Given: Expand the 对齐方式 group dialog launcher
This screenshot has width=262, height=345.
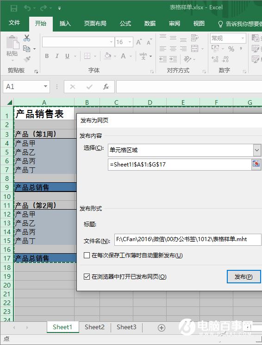Looking at the screenshot, I should coord(204,71).
